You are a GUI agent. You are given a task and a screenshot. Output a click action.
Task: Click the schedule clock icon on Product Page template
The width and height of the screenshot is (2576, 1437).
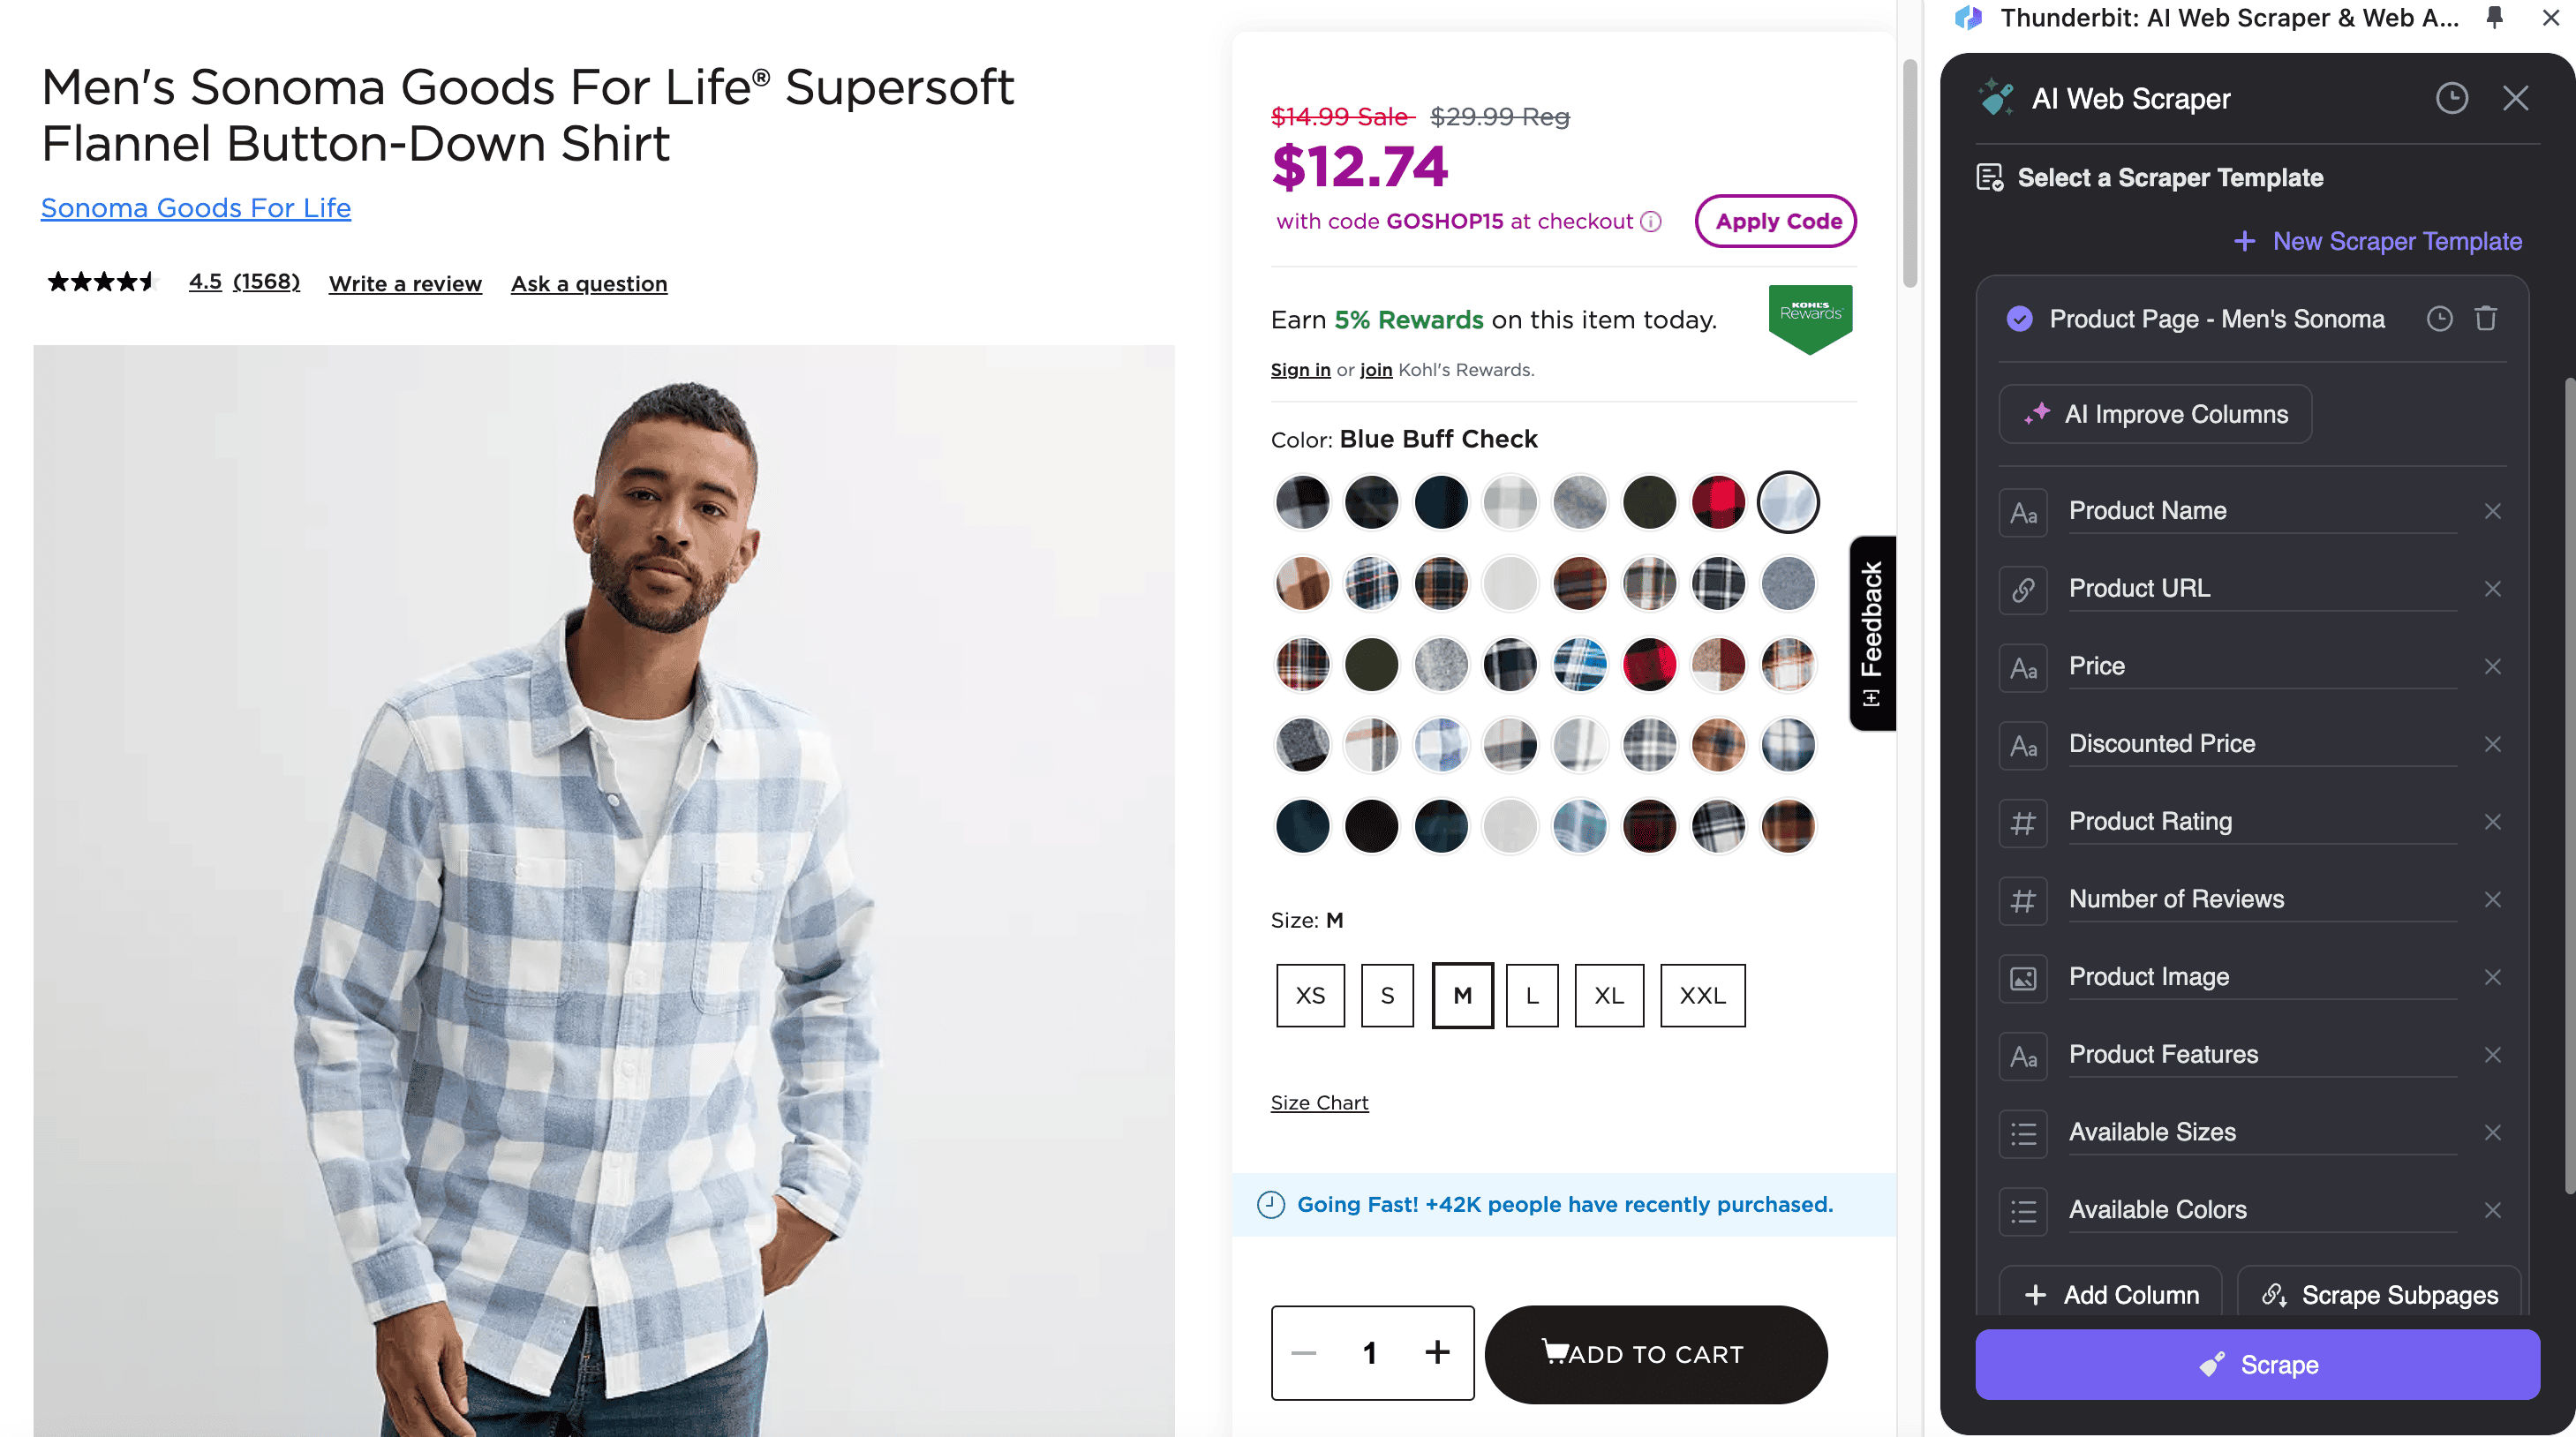tap(2439, 319)
